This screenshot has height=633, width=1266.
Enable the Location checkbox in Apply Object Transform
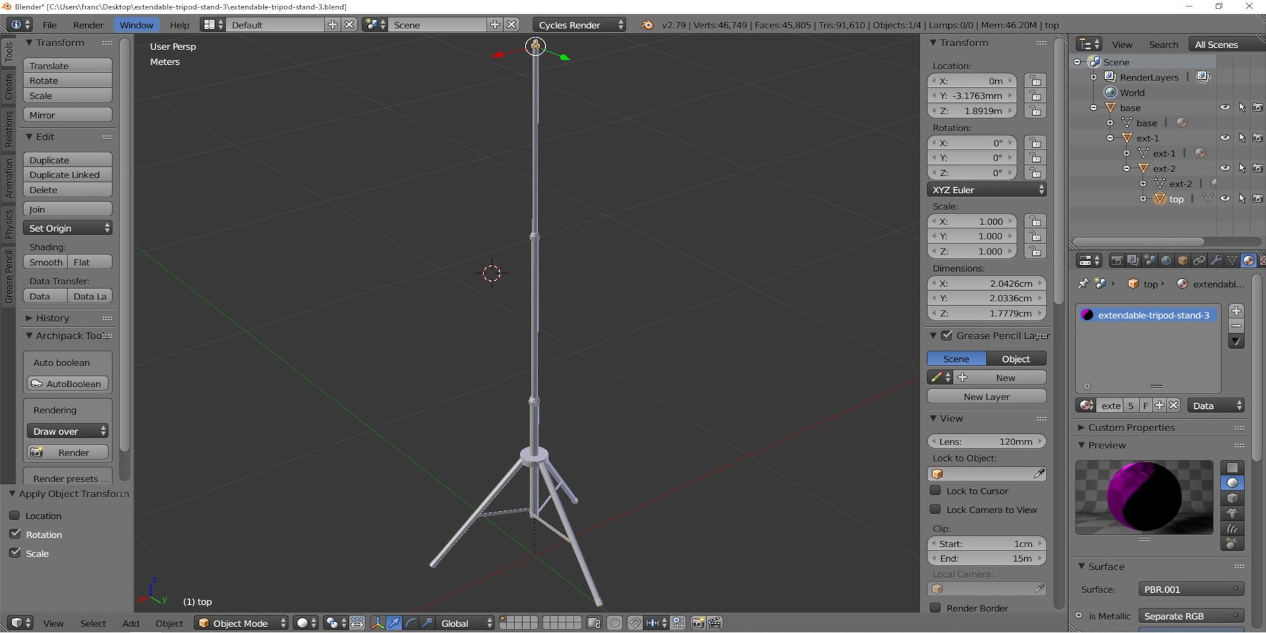(x=15, y=515)
